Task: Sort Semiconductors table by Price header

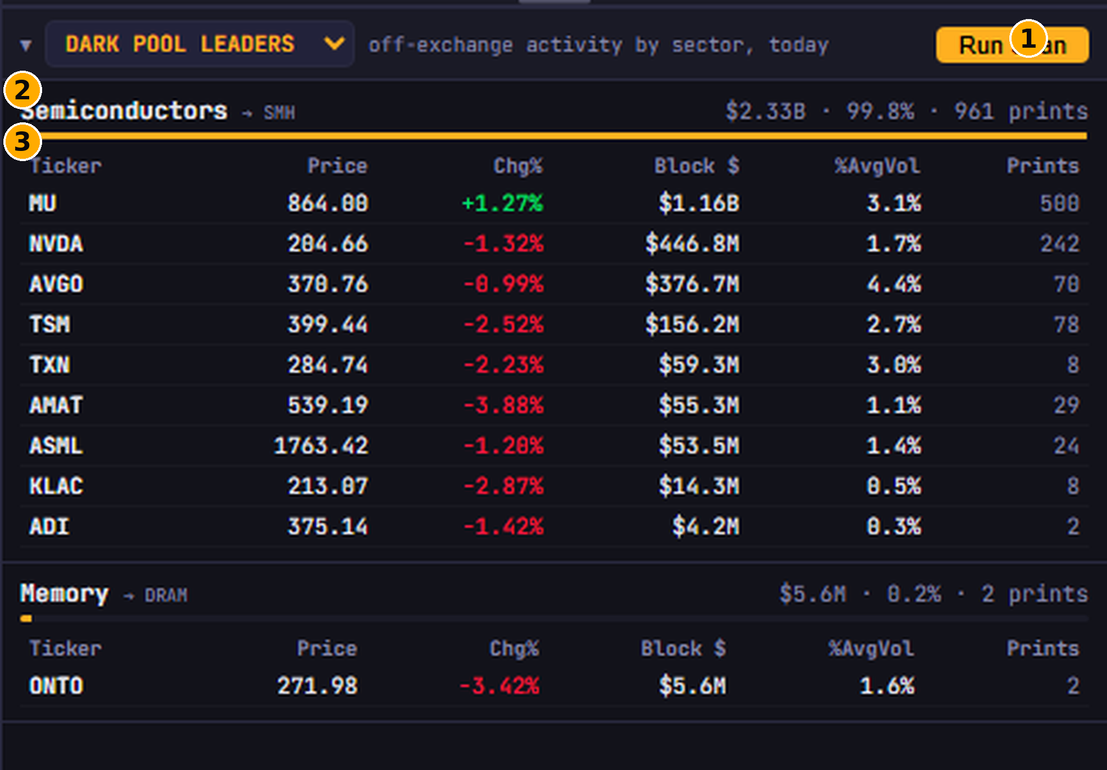Action: click(x=337, y=166)
